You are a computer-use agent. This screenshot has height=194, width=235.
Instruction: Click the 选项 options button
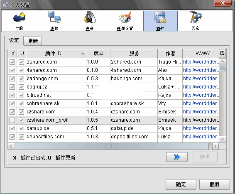(205, 157)
